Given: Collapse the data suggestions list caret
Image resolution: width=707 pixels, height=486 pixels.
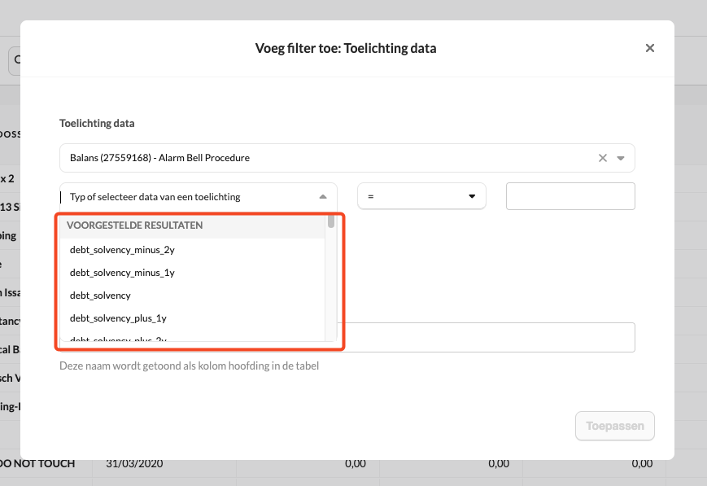Looking at the screenshot, I should [323, 197].
